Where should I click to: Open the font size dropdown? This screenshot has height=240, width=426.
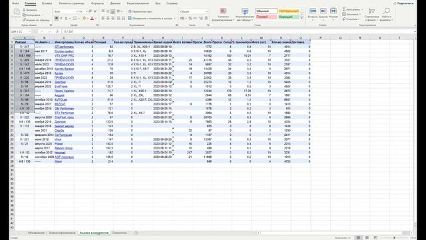[x=86, y=12]
